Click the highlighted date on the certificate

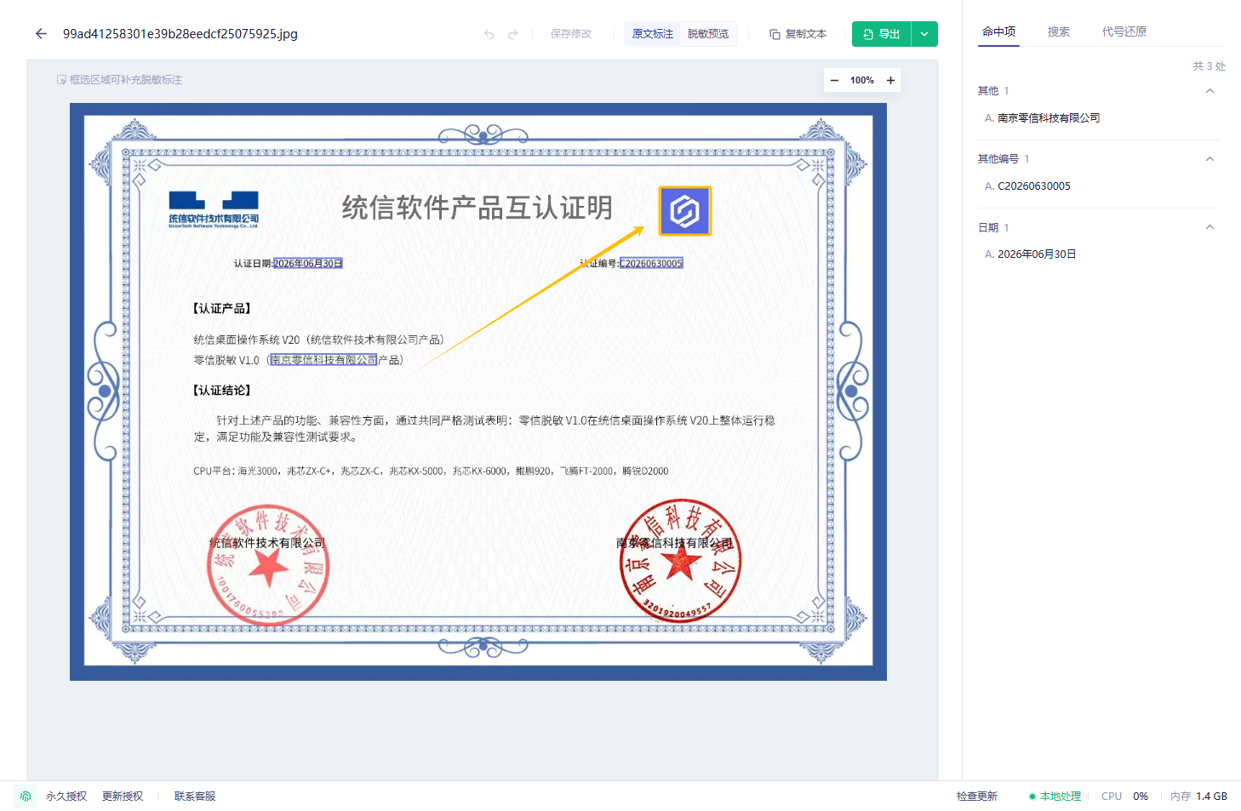[308, 264]
